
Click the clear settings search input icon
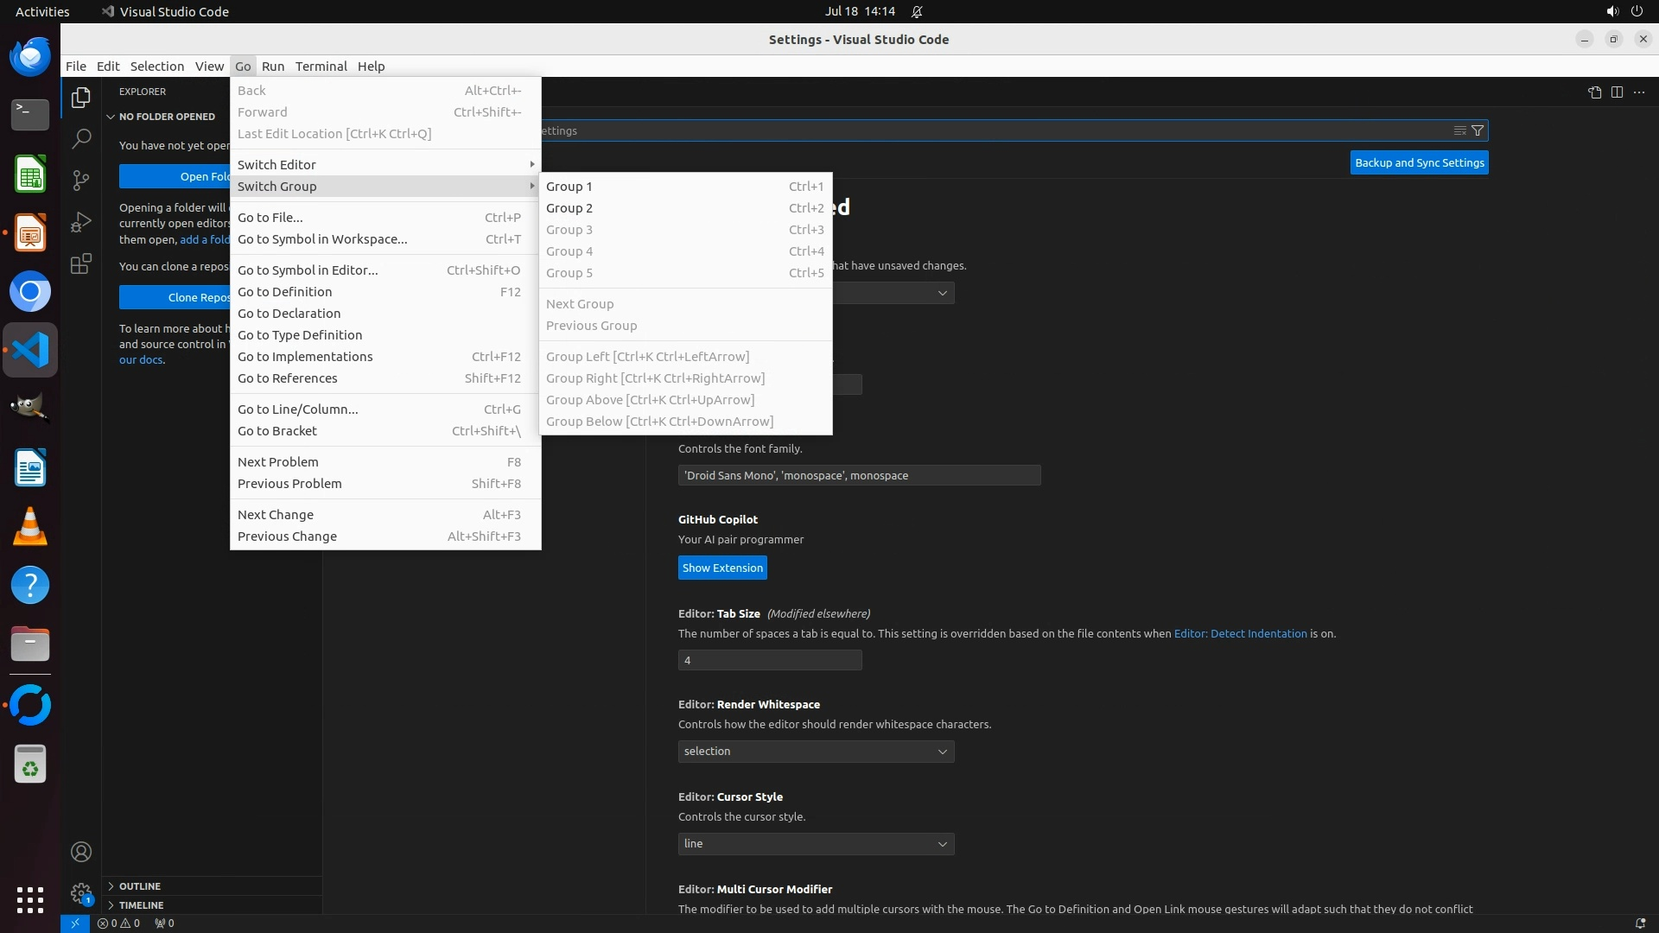click(1459, 130)
